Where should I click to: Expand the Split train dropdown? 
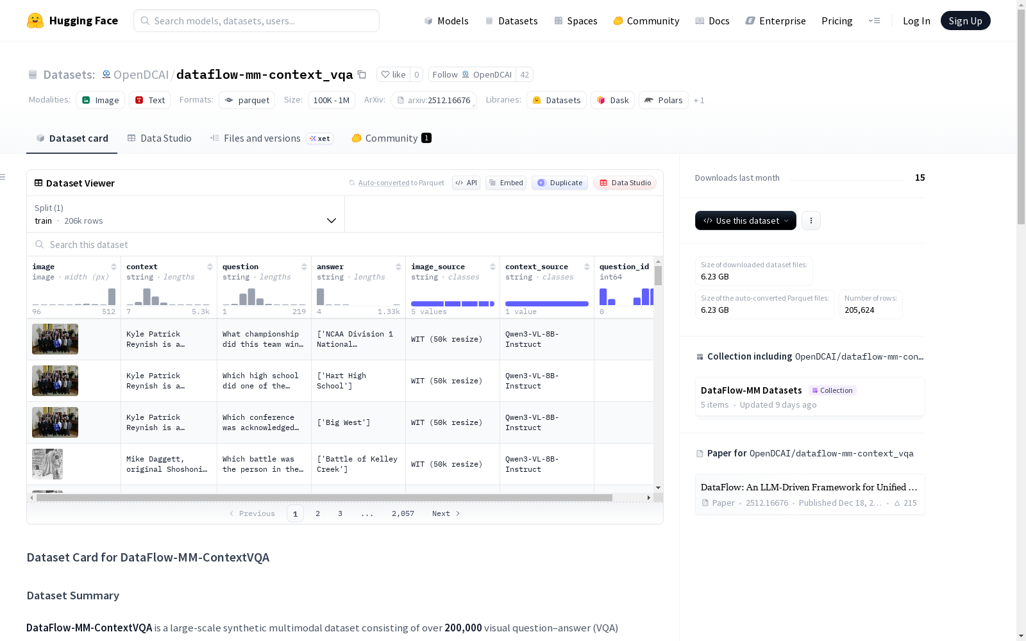coord(186,214)
